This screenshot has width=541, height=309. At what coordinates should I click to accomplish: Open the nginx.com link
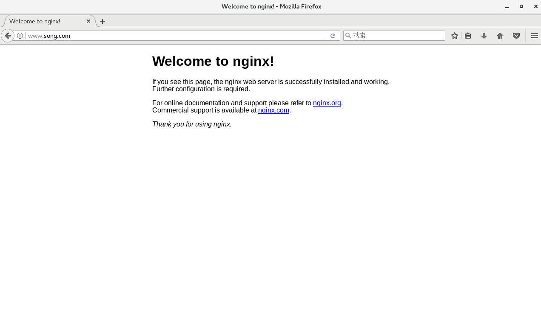(273, 110)
